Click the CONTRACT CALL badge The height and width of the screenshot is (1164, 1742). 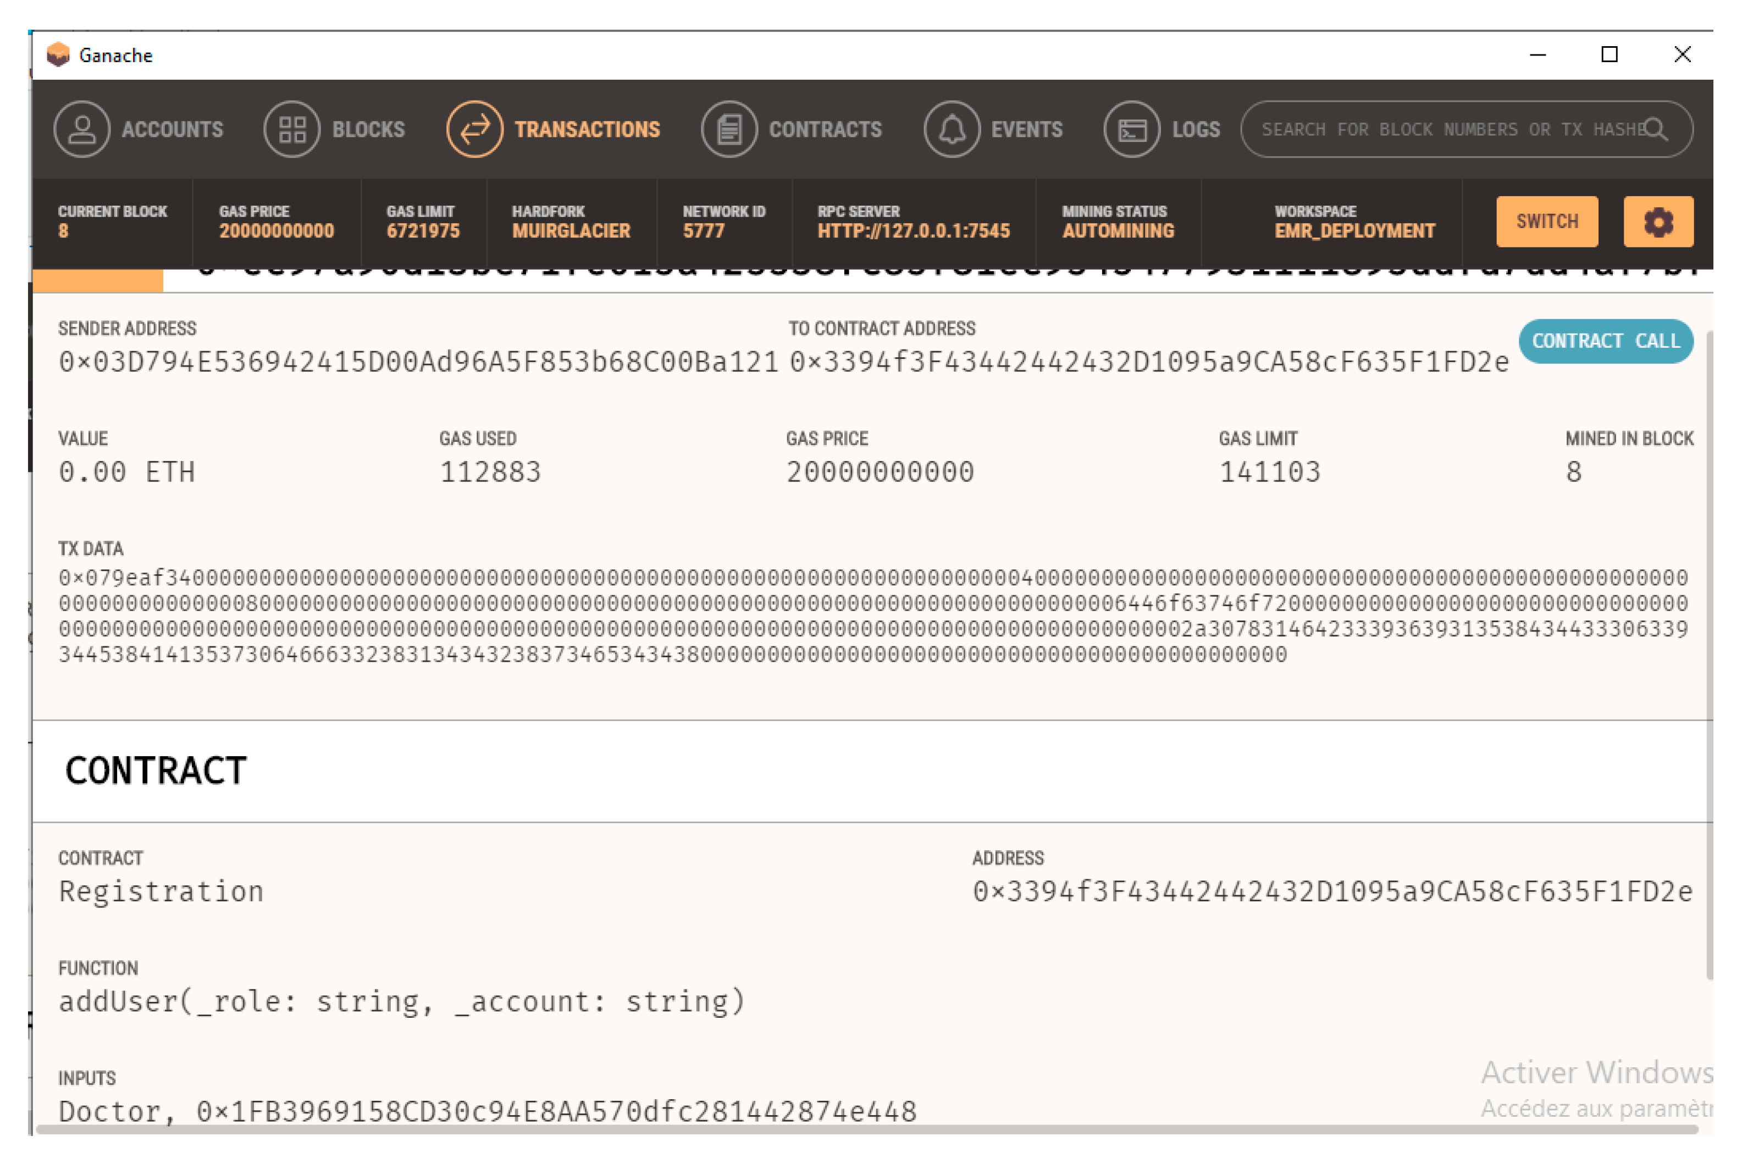(1605, 341)
